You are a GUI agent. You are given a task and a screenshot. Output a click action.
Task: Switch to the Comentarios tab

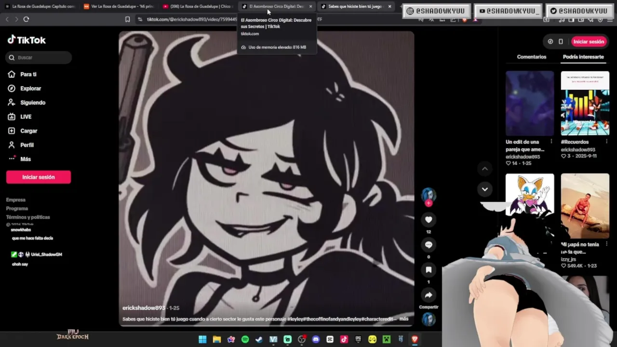[x=532, y=57]
